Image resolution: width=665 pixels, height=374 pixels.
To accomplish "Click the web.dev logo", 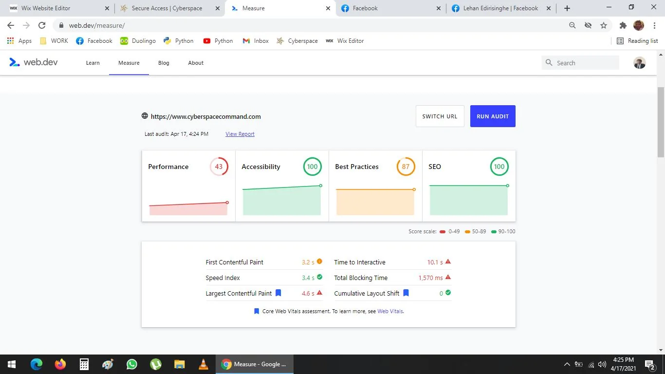I will point(34,62).
